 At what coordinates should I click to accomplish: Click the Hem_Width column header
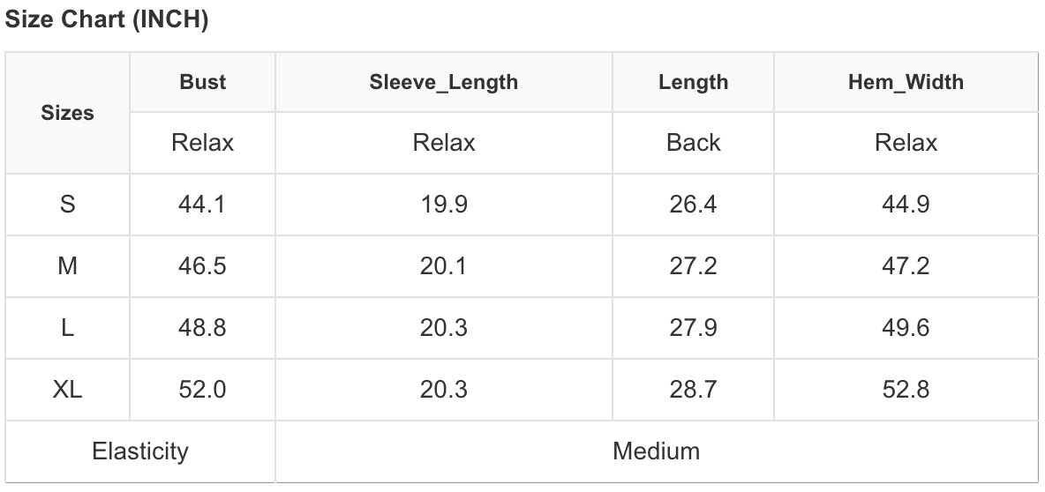point(906,82)
